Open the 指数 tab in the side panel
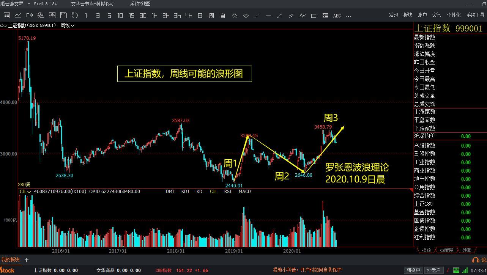The image size is (487, 275). click(x=427, y=250)
